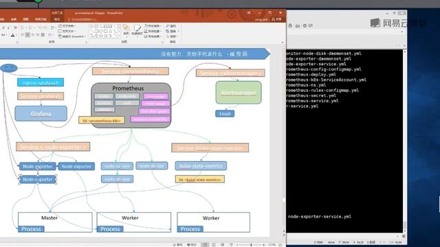Screen dimensions: 440x247
Task: Select the Process label in Master box
Action: tap(31, 229)
